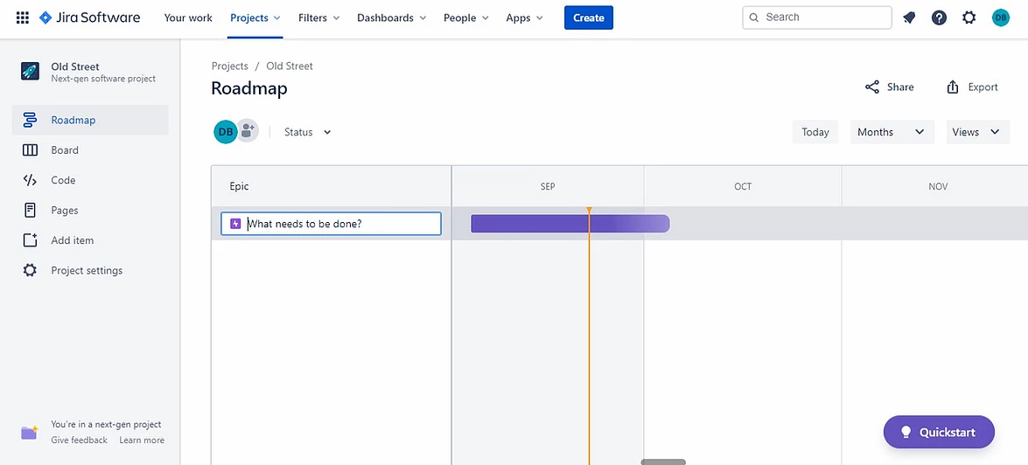Click the Jira Software logo

point(89,17)
